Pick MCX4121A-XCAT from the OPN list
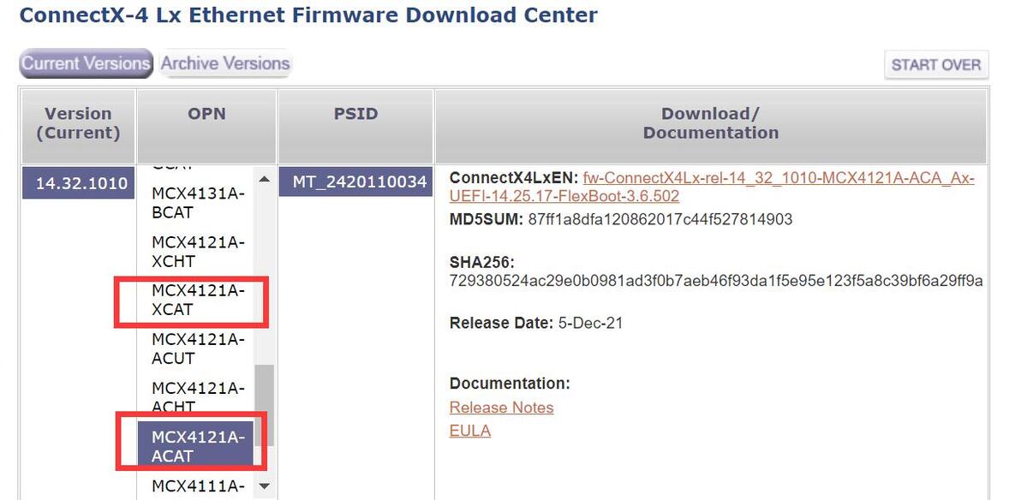 click(x=198, y=301)
